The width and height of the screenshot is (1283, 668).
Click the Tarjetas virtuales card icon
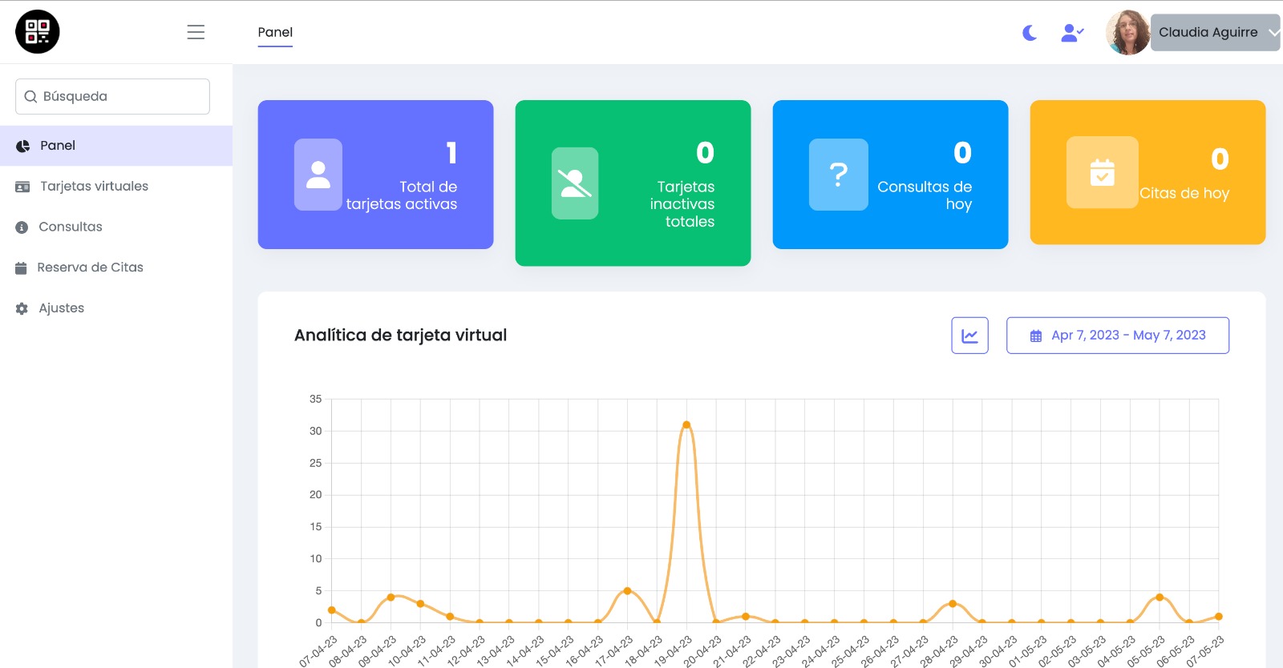tap(22, 187)
